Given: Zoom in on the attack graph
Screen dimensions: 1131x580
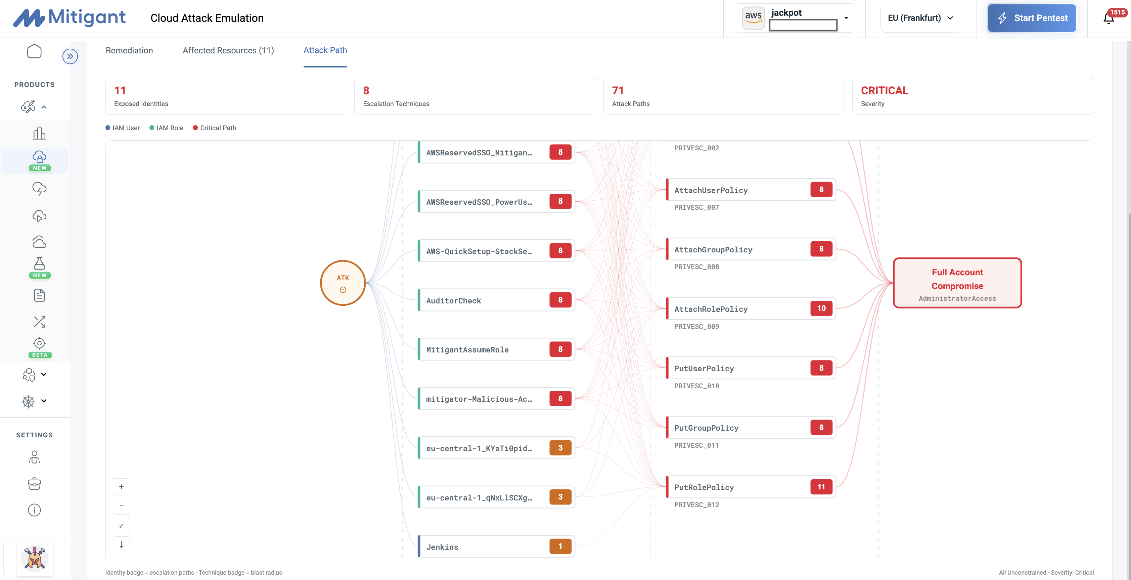Looking at the screenshot, I should click(x=121, y=487).
